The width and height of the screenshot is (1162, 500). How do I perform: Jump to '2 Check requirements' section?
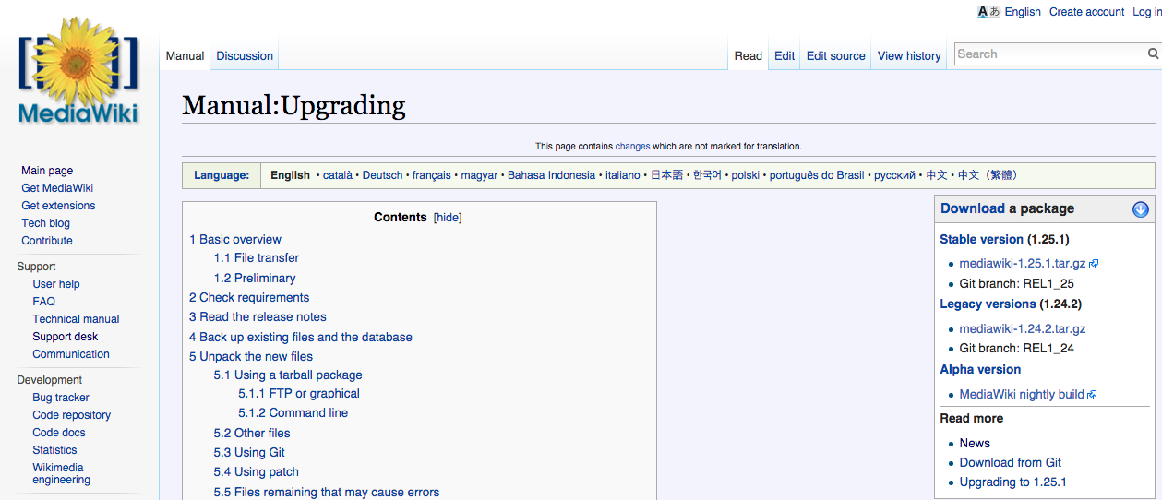[x=249, y=298]
